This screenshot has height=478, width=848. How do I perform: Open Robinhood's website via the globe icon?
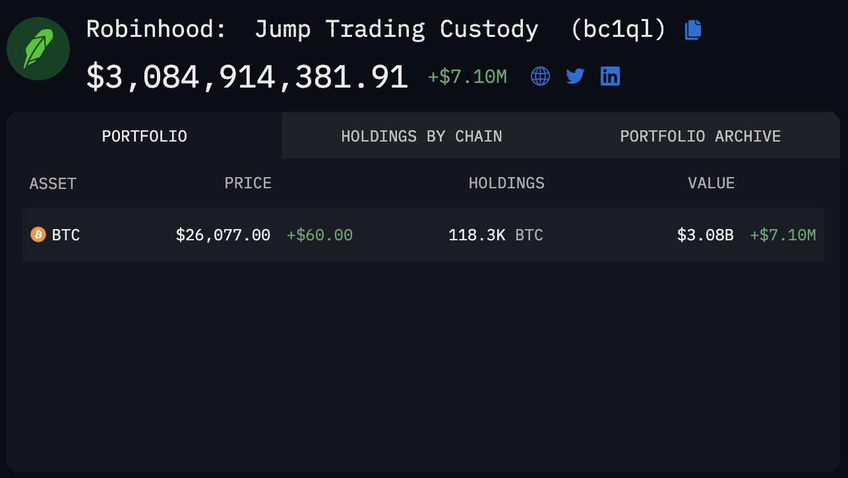[540, 76]
